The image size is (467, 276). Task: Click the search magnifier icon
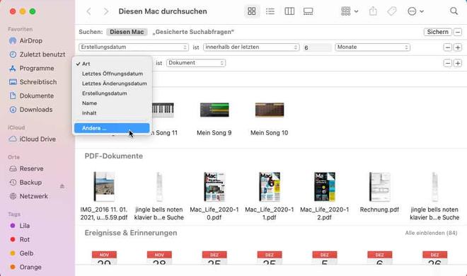coord(454,11)
